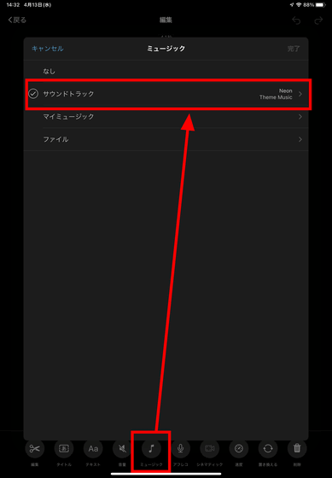Go back with the 戻る button
This screenshot has height=478, width=332.
click(17, 20)
